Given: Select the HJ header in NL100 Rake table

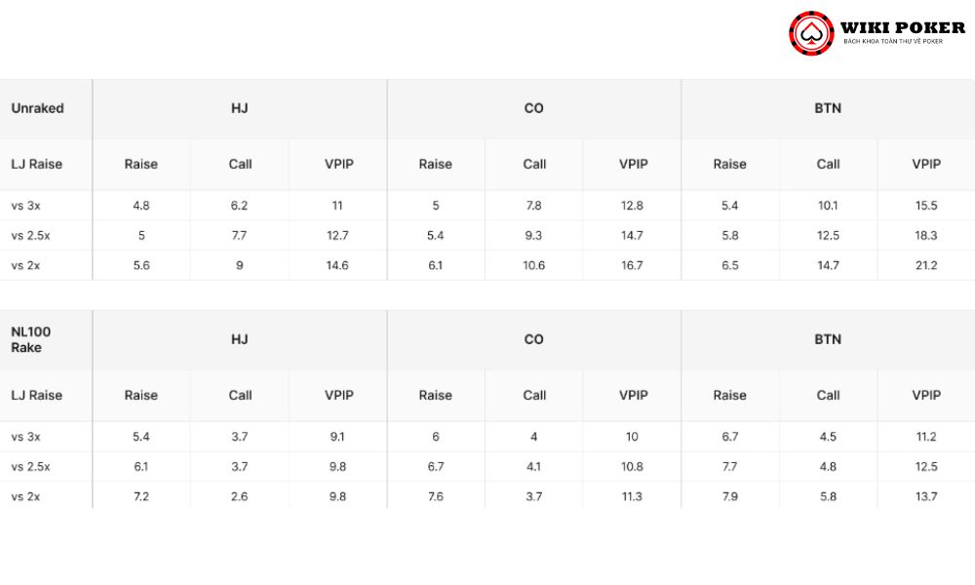Looking at the screenshot, I should click(x=240, y=339).
